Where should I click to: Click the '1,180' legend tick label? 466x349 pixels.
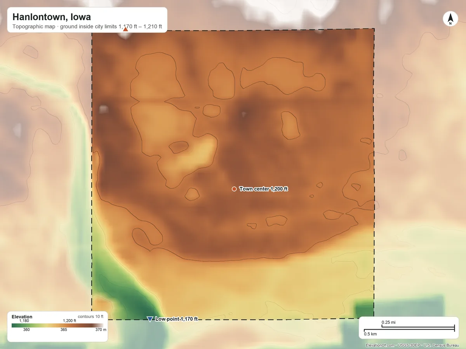click(x=24, y=321)
